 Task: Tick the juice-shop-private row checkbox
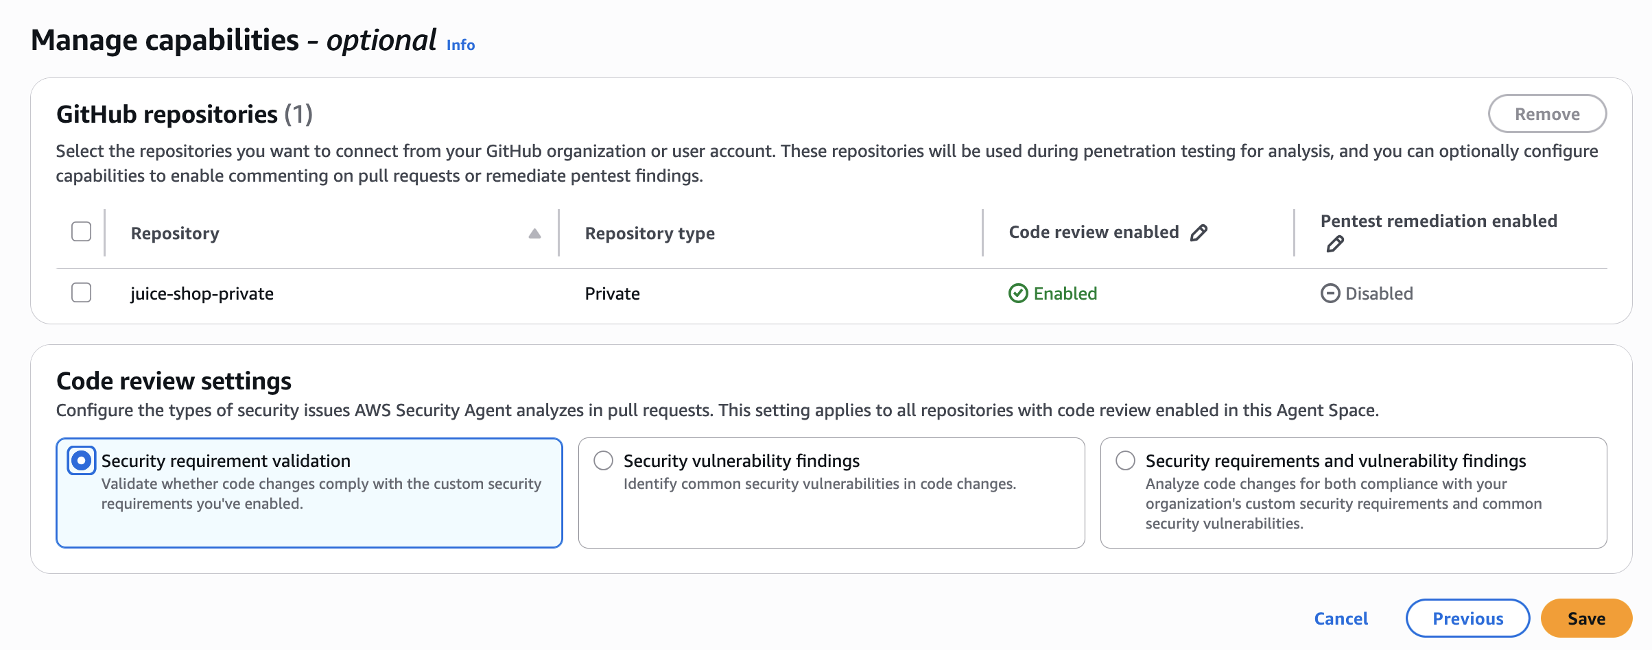[82, 293]
